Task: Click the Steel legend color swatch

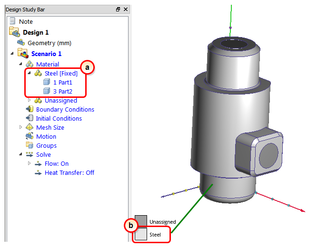Action: point(141,234)
